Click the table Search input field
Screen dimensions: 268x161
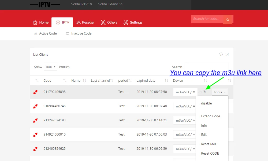pos(207,67)
